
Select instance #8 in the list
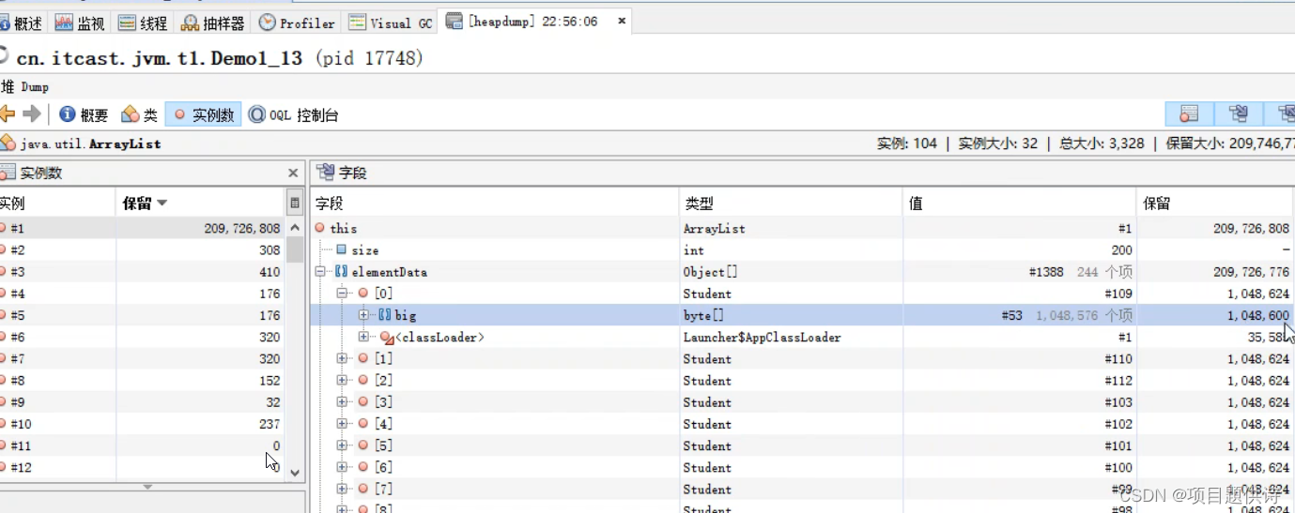tap(142, 381)
